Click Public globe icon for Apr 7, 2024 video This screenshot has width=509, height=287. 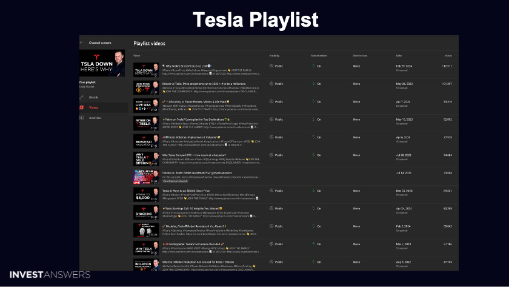(x=271, y=101)
